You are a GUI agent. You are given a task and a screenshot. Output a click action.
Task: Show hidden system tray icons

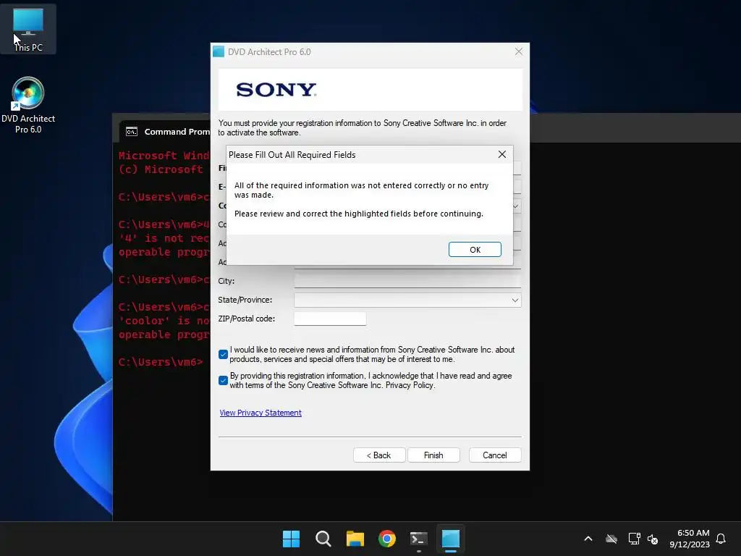588,539
